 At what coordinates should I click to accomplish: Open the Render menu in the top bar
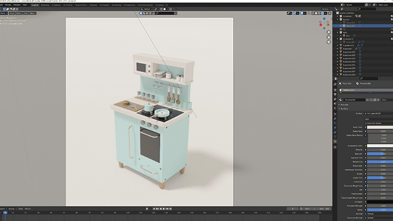click(x=8, y=5)
